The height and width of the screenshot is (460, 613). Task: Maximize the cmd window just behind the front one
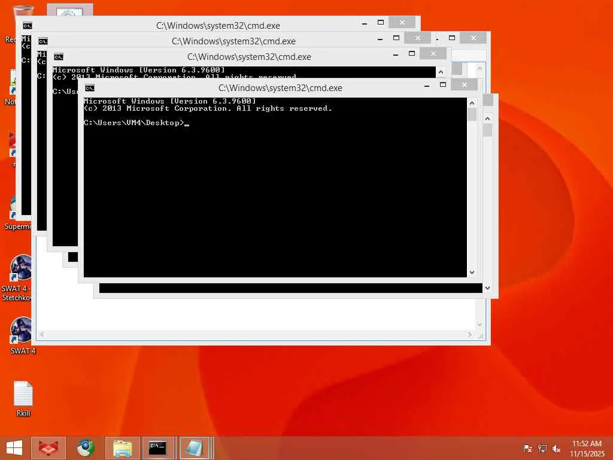[412, 53]
